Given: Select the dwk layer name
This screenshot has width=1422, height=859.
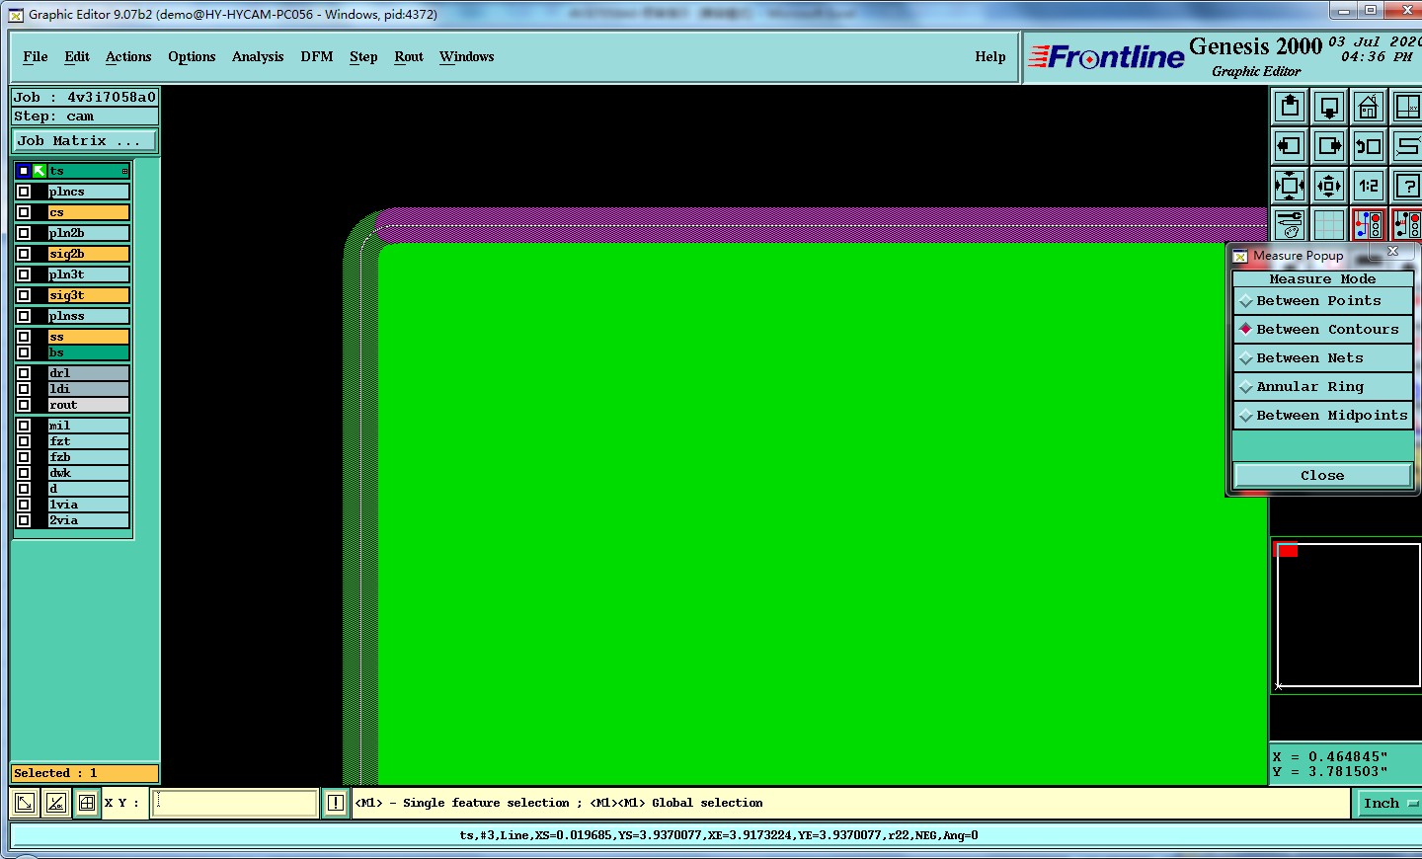Looking at the screenshot, I should click(88, 473).
